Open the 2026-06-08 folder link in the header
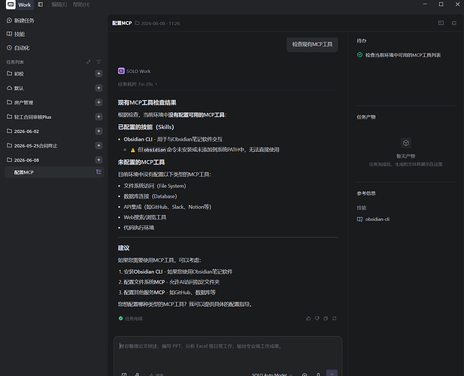 [157, 23]
